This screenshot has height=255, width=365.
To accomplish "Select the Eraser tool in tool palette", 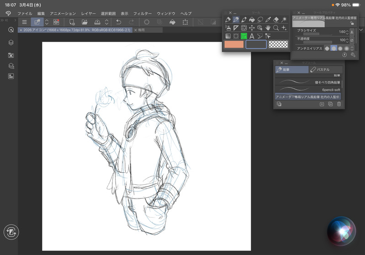I will click(x=276, y=20).
